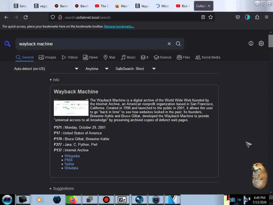The height and width of the screenshot is (205, 273).
Task: Switch to the Social Media search category
Action: (207, 57)
